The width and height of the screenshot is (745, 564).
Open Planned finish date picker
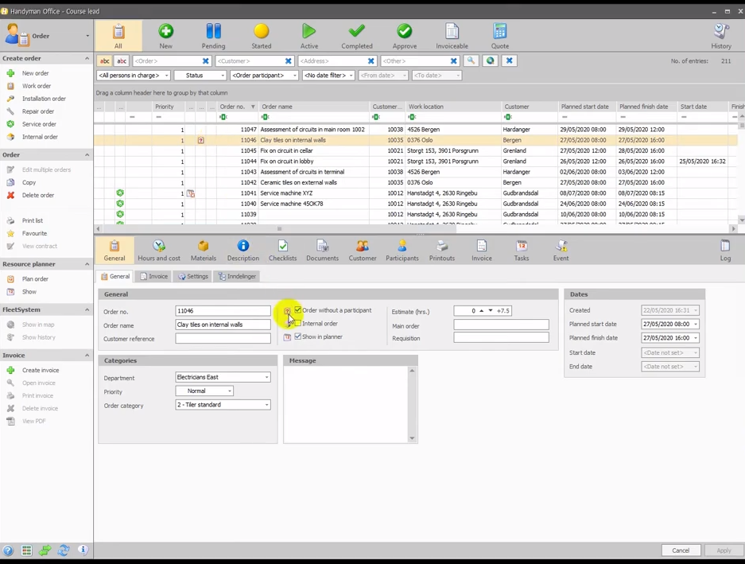click(x=696, y=337)
